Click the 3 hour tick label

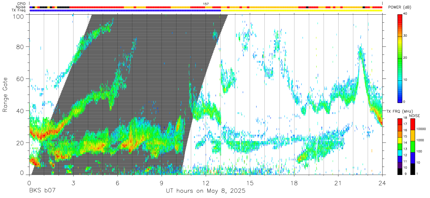pyautogui.click(x=73, y=183)
